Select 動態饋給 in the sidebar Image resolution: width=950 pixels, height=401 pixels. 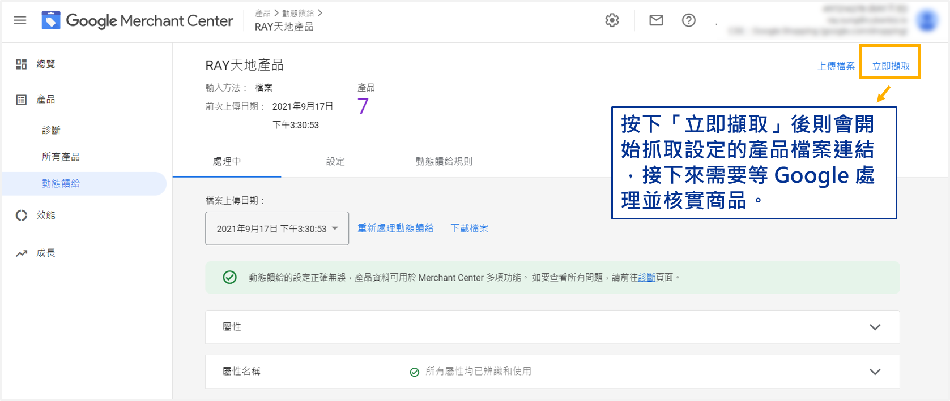point(83,183)
